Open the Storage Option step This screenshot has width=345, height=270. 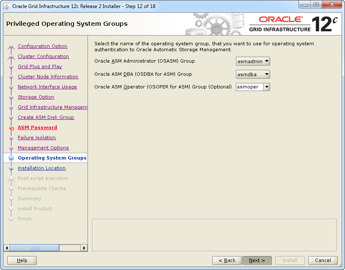click(36, 97)
